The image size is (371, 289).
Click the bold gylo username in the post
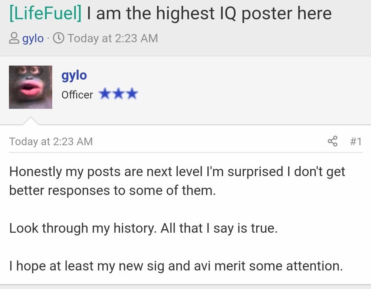click(74, 76)
